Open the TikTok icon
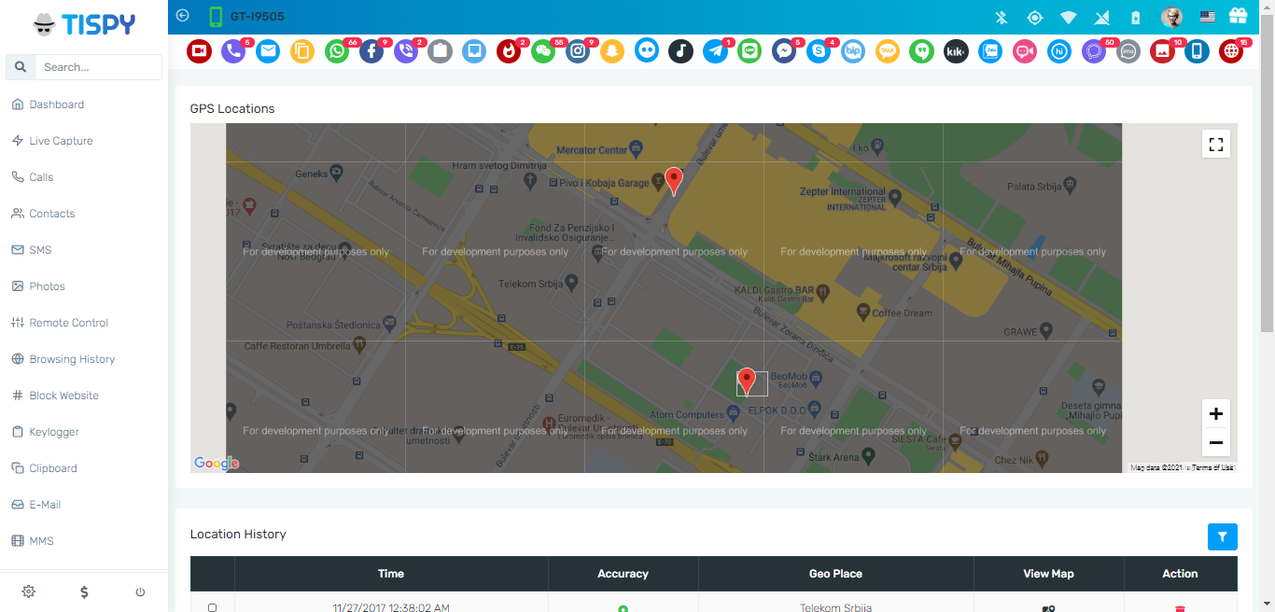The image size is (1275, 612). [680, 51]
